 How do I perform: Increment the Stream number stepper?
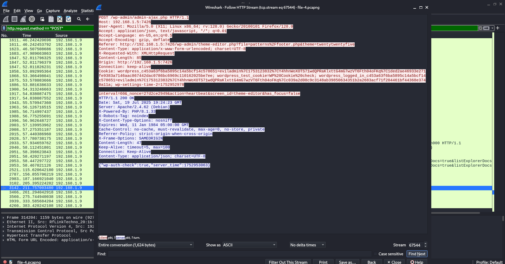(425, 243)
